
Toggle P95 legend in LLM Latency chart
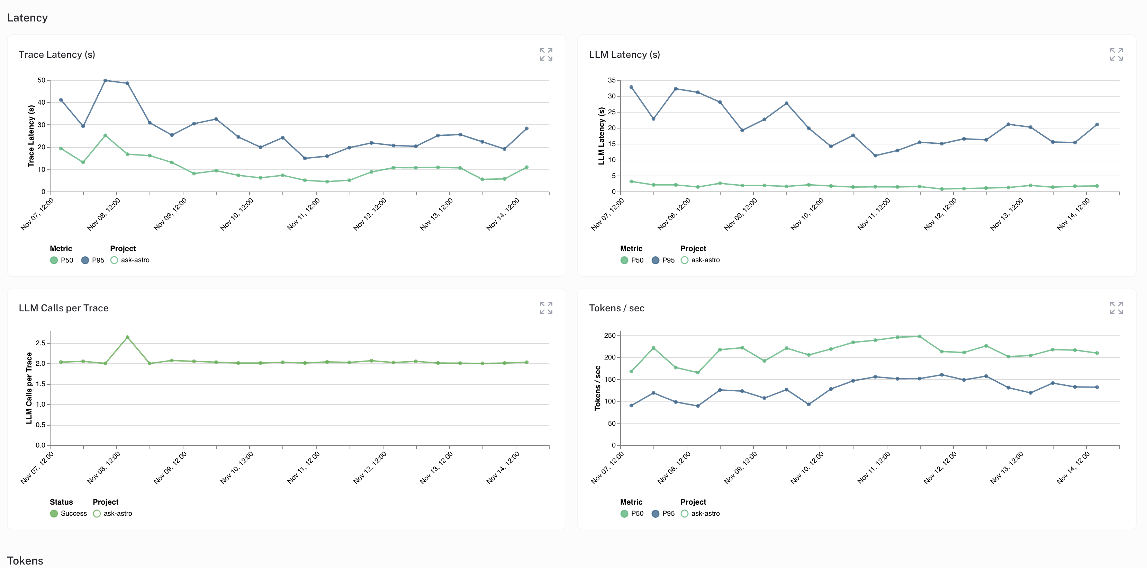[x=663, y=260]
